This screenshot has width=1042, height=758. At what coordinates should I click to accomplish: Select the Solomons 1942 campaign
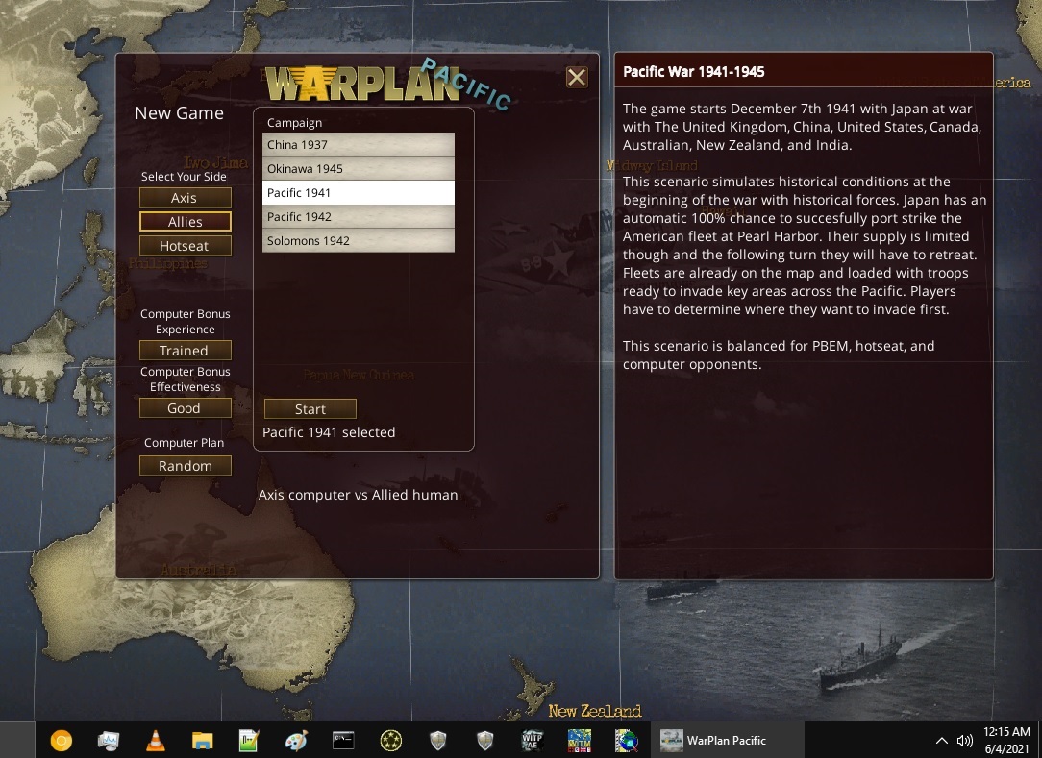click(x=359, y=240)
